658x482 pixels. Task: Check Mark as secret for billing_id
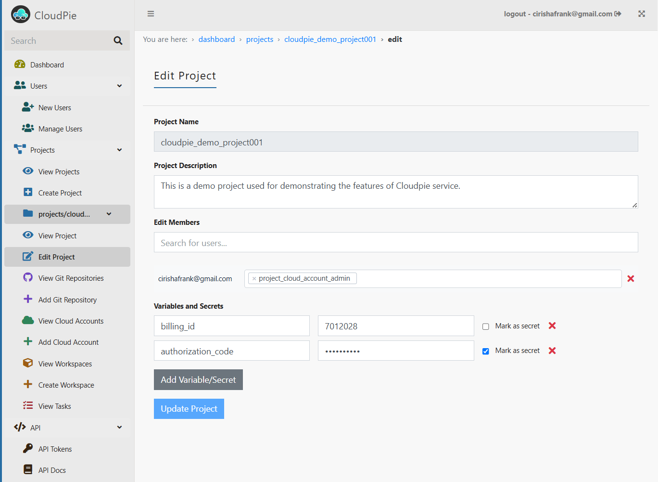(486, 326)
